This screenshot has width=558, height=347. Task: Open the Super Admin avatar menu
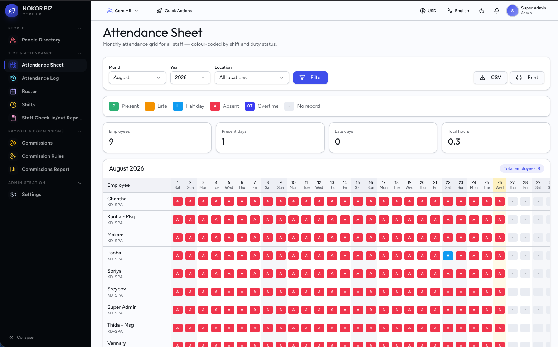pyautogui.click(x=513, y=11)
